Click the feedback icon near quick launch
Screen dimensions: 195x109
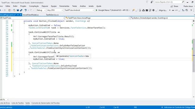pyautogui.click(x=152, y=2)
